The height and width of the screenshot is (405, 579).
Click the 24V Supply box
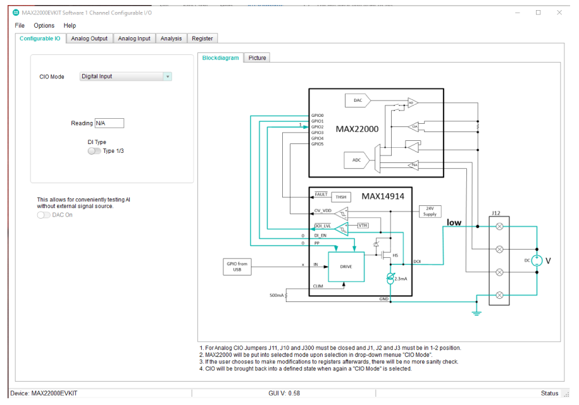pos(430,212)
